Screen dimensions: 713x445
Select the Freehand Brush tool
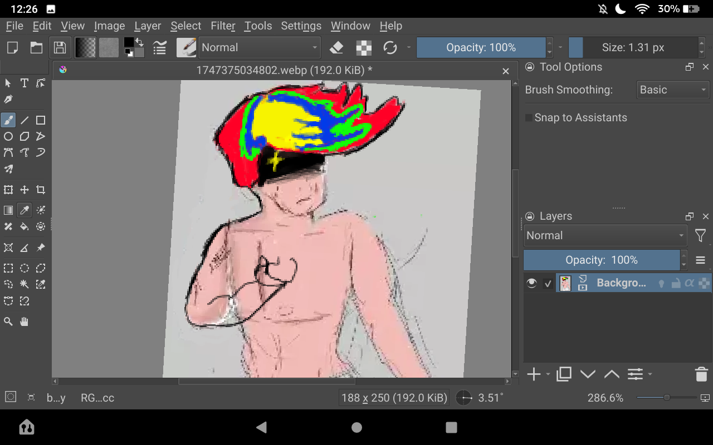(8, 120)
